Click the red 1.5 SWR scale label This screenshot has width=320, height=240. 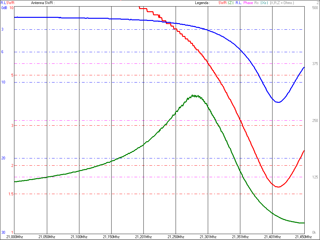11,194
